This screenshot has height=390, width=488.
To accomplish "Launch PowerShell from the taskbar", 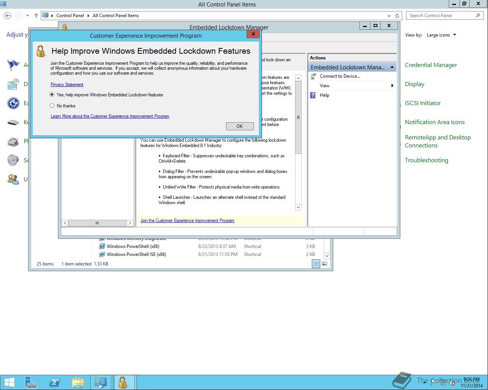I will point(55,382).
